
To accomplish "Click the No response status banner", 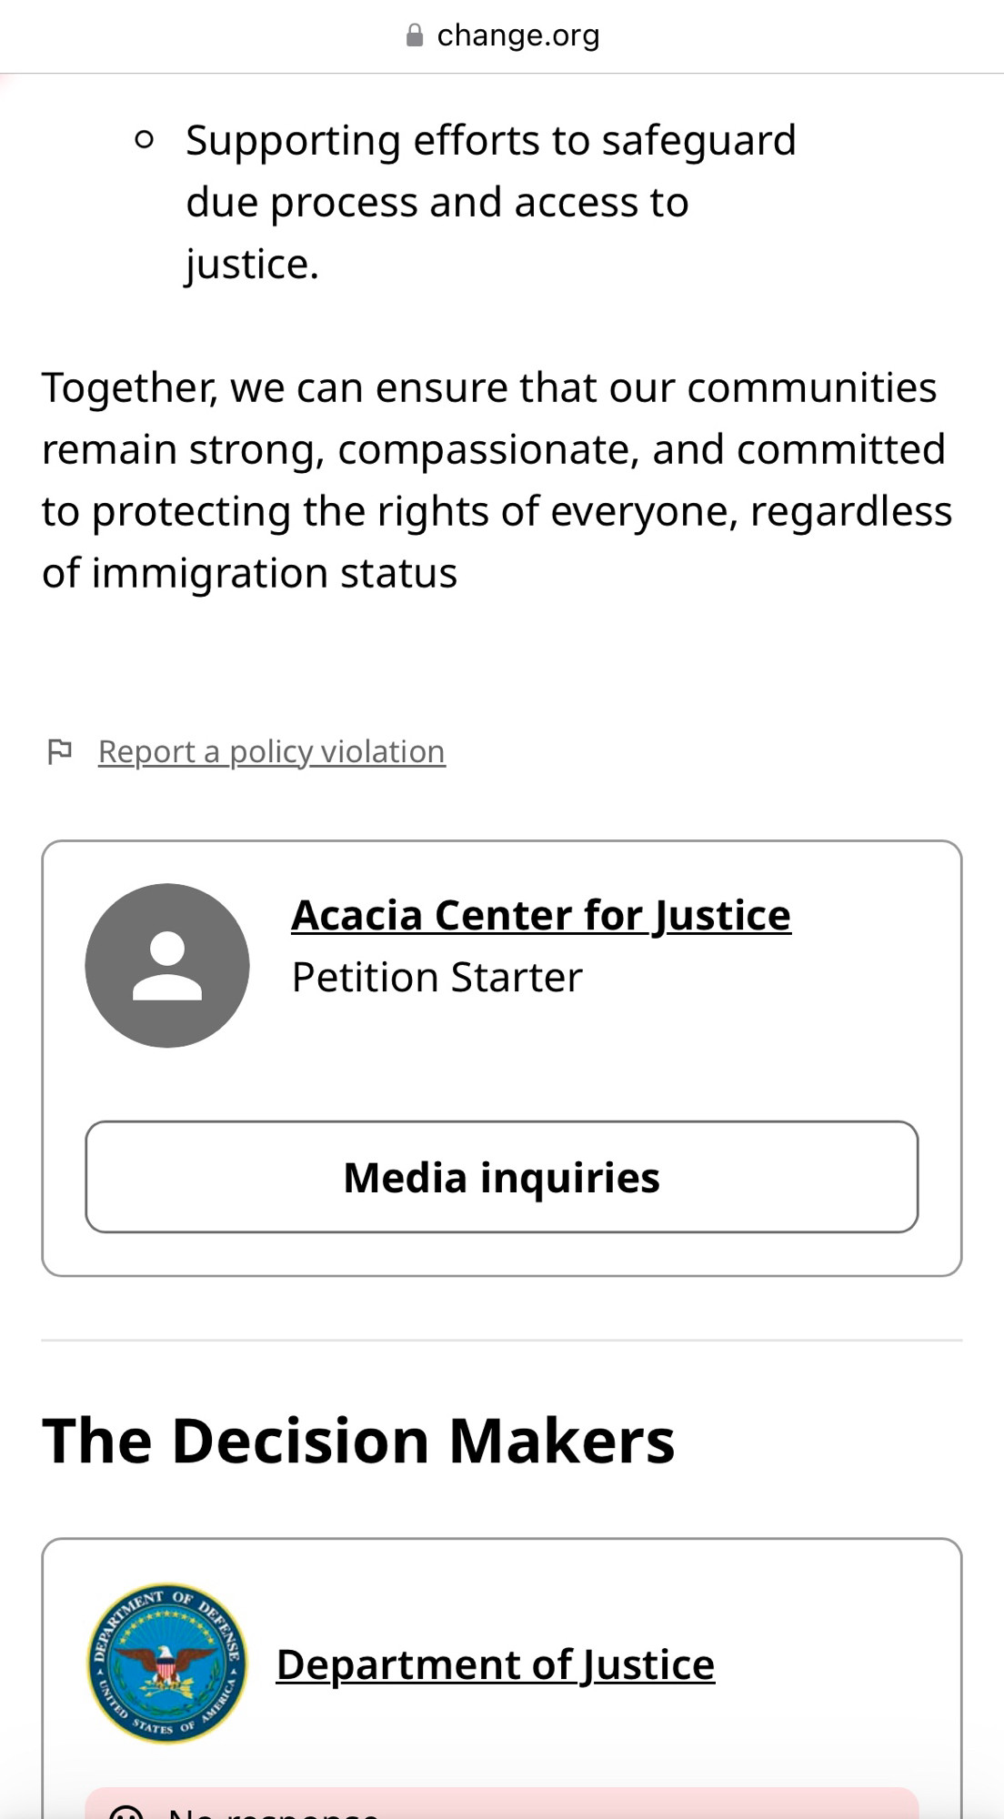I will tap(502, 1804).
